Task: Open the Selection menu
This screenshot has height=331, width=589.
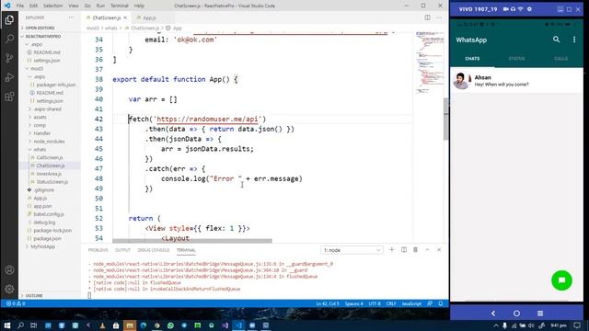Action: (x=52, y=6)
